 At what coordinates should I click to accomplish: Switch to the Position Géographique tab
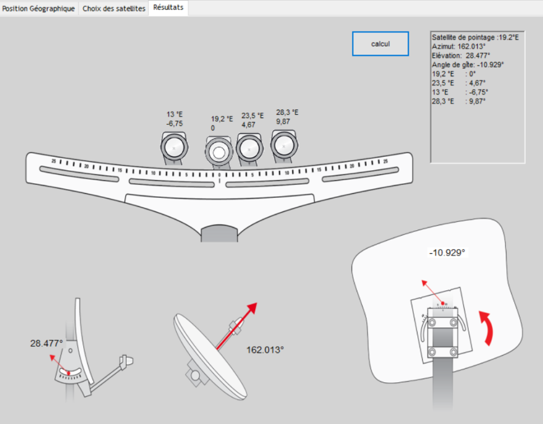click(39, 9)
